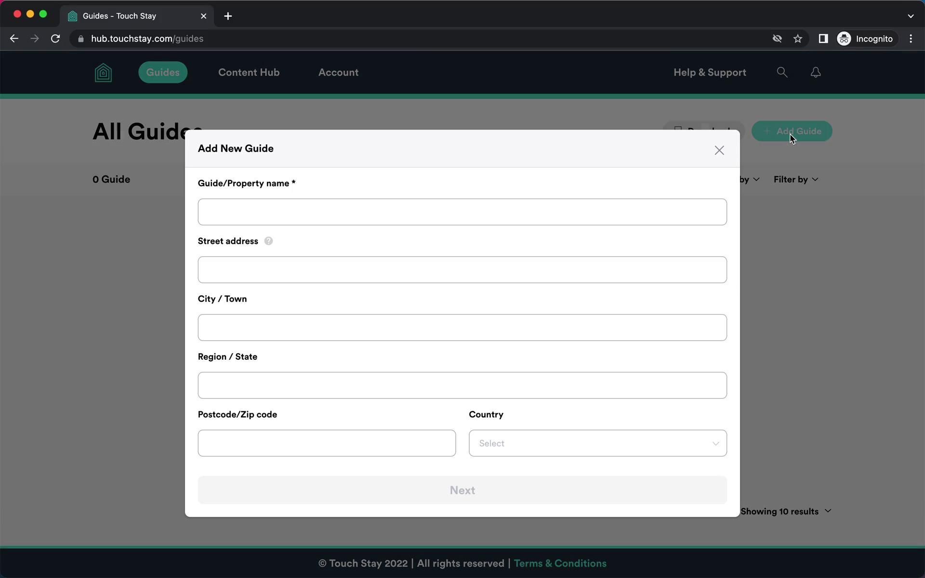
Task: Bookmark the page with the star icon
Action: [798, 39]
